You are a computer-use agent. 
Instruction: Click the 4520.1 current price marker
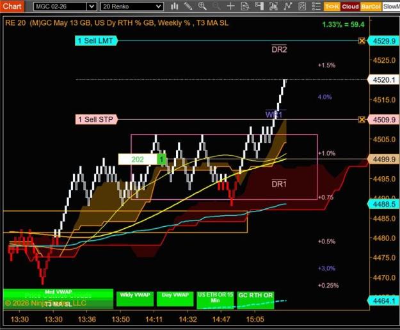[383, 80]
